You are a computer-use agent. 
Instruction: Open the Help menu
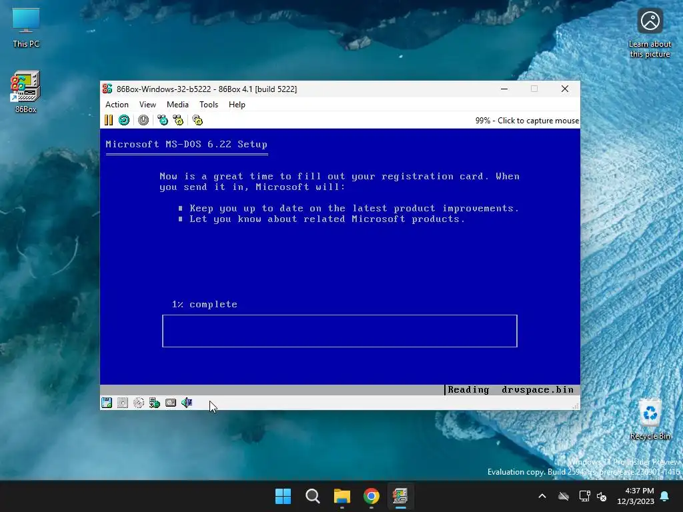(237, 105)
